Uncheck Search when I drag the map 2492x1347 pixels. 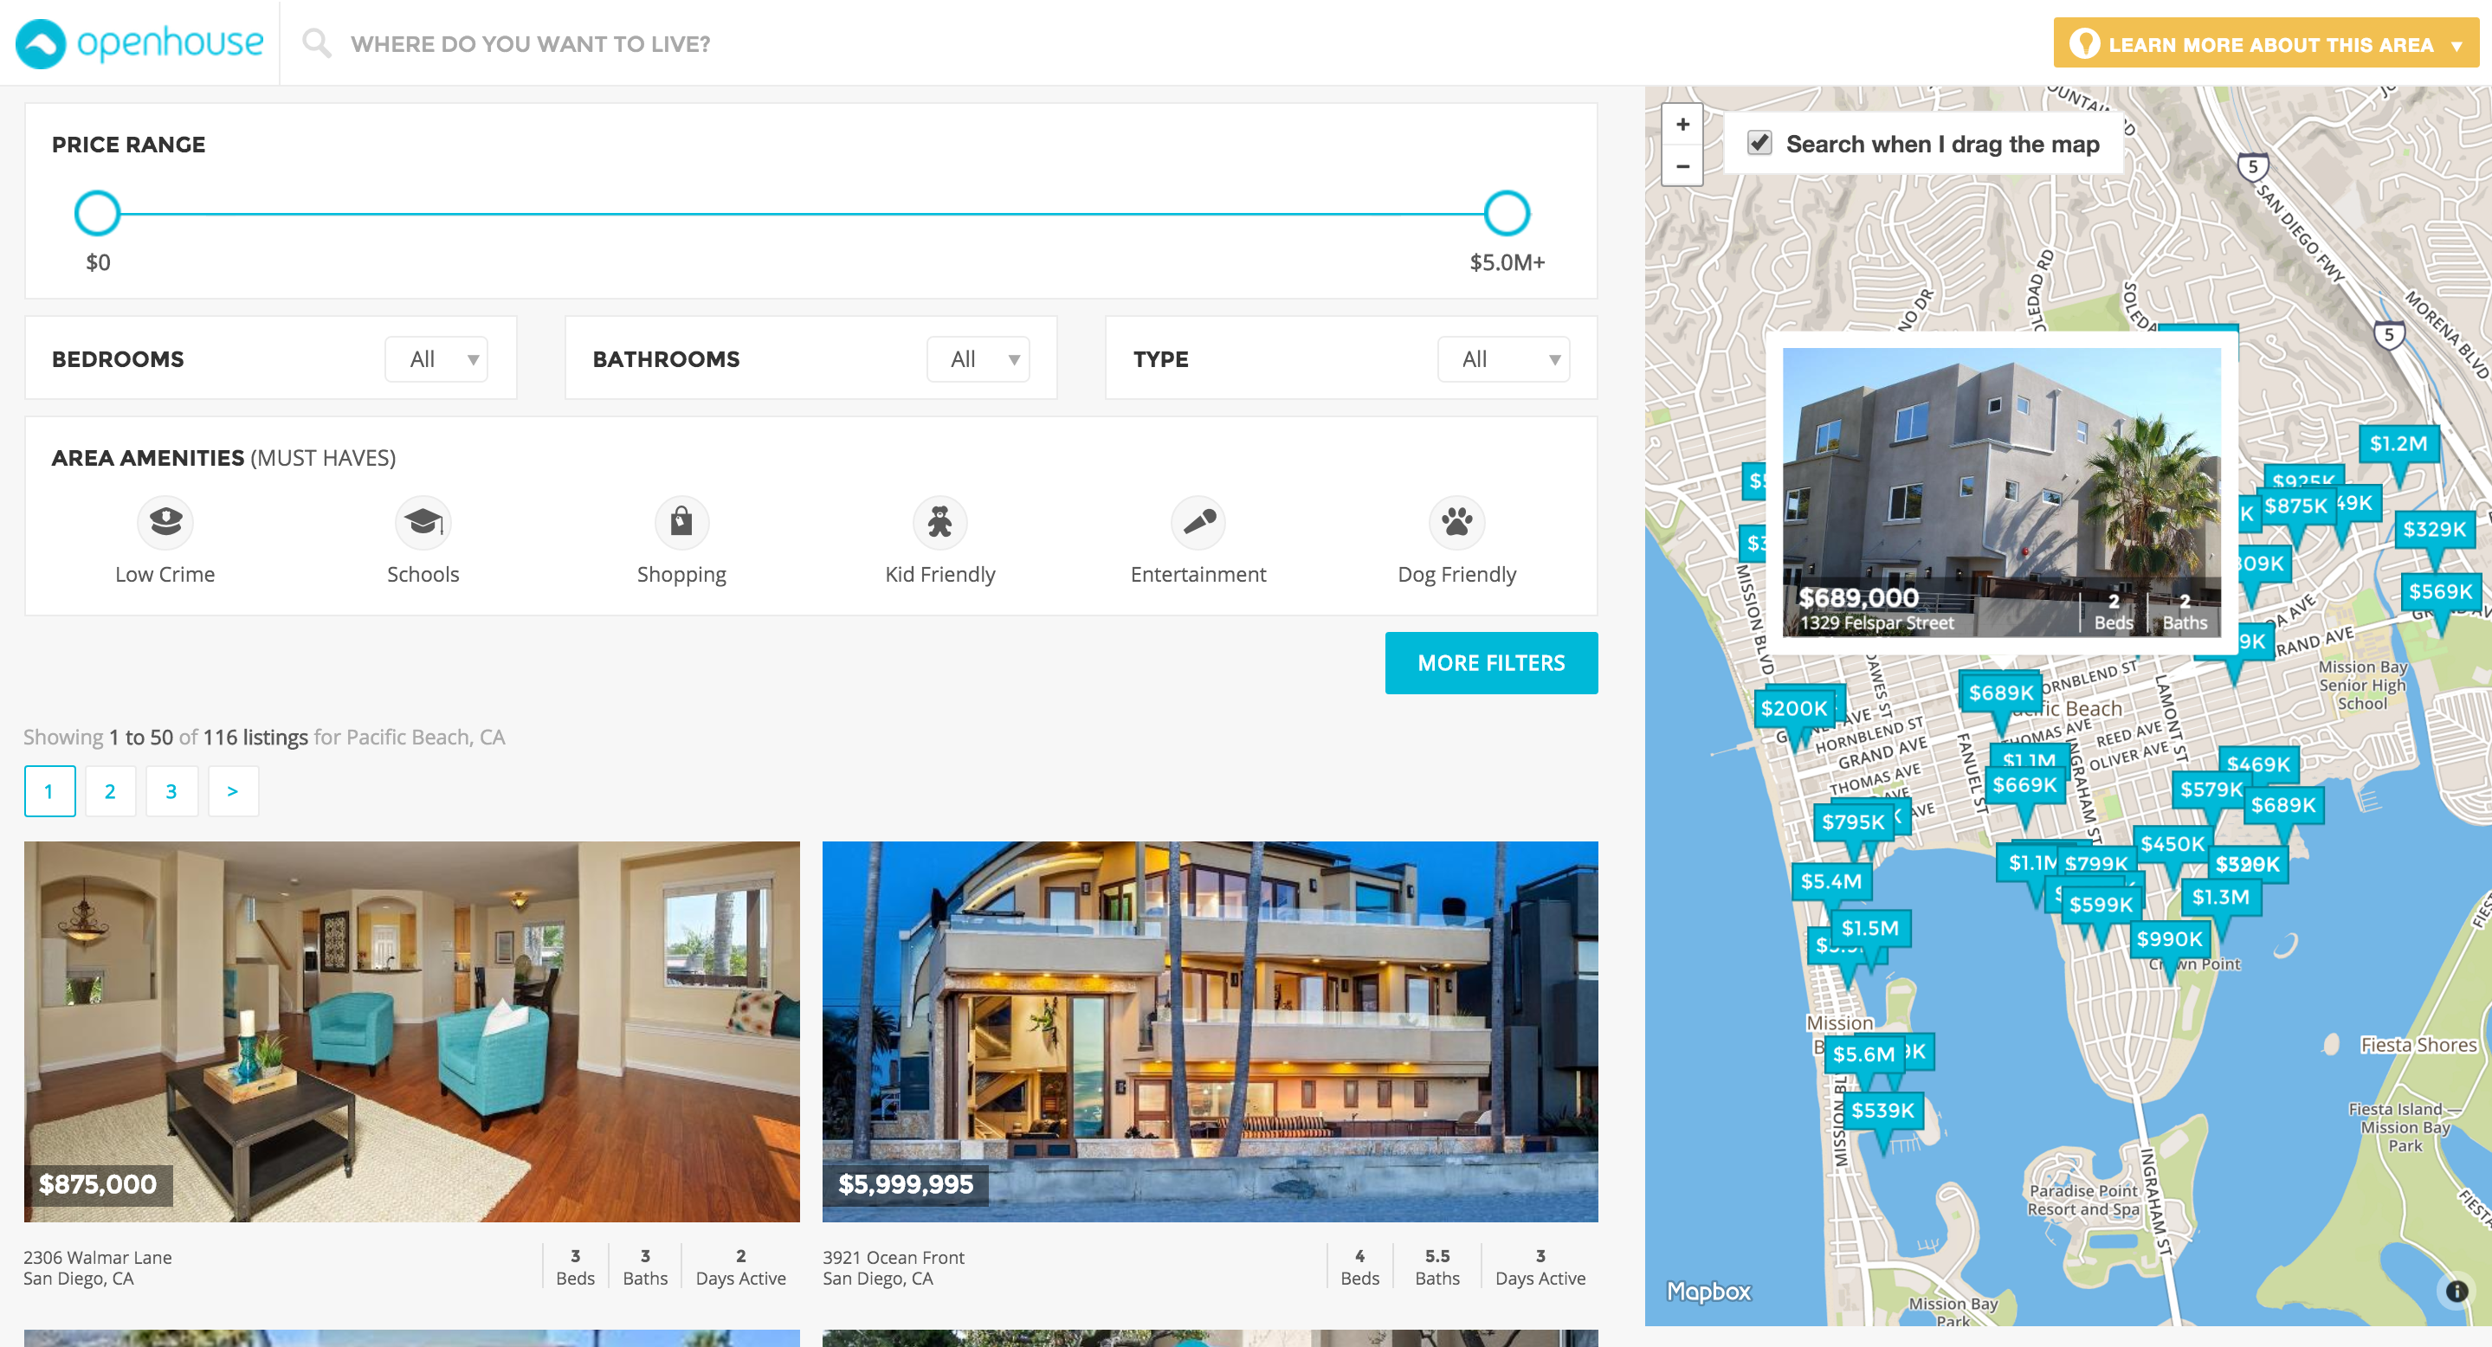(1759, 143)
